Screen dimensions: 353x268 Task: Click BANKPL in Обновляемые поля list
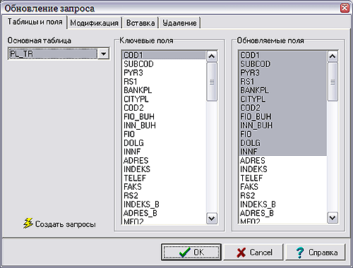(x=283, y=90)
